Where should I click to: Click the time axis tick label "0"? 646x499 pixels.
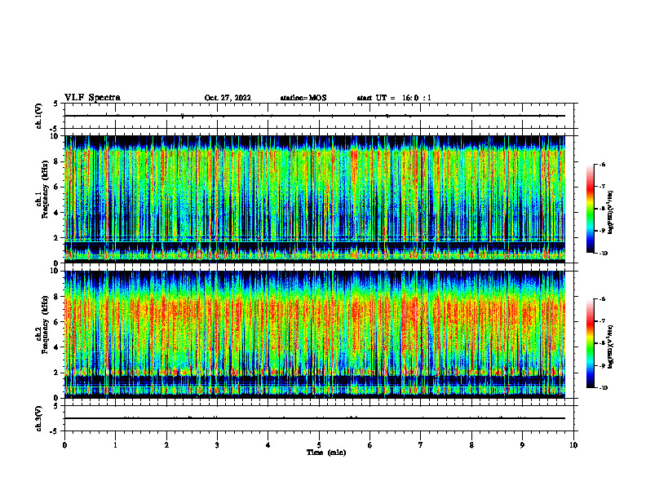(64, 445)
